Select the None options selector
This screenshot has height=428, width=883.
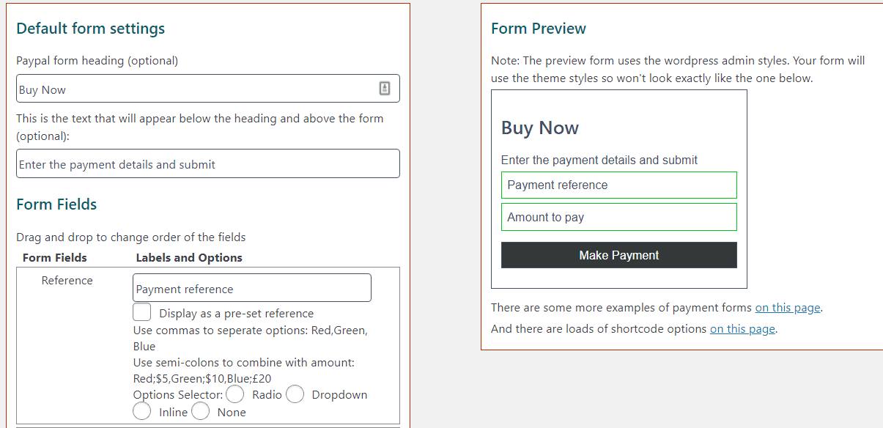click(201, 412)
